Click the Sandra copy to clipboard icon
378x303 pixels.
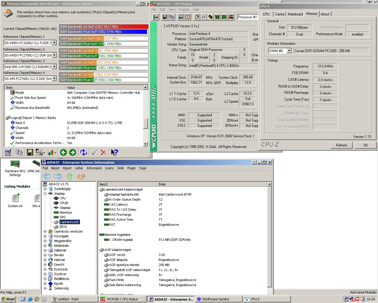click(19, 152)
